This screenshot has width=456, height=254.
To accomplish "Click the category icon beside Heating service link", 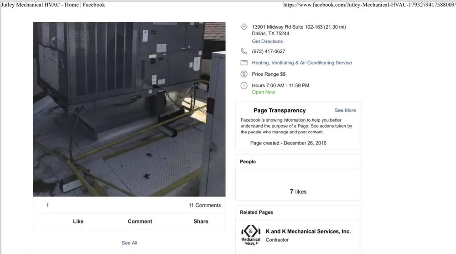I will [244, 63].
